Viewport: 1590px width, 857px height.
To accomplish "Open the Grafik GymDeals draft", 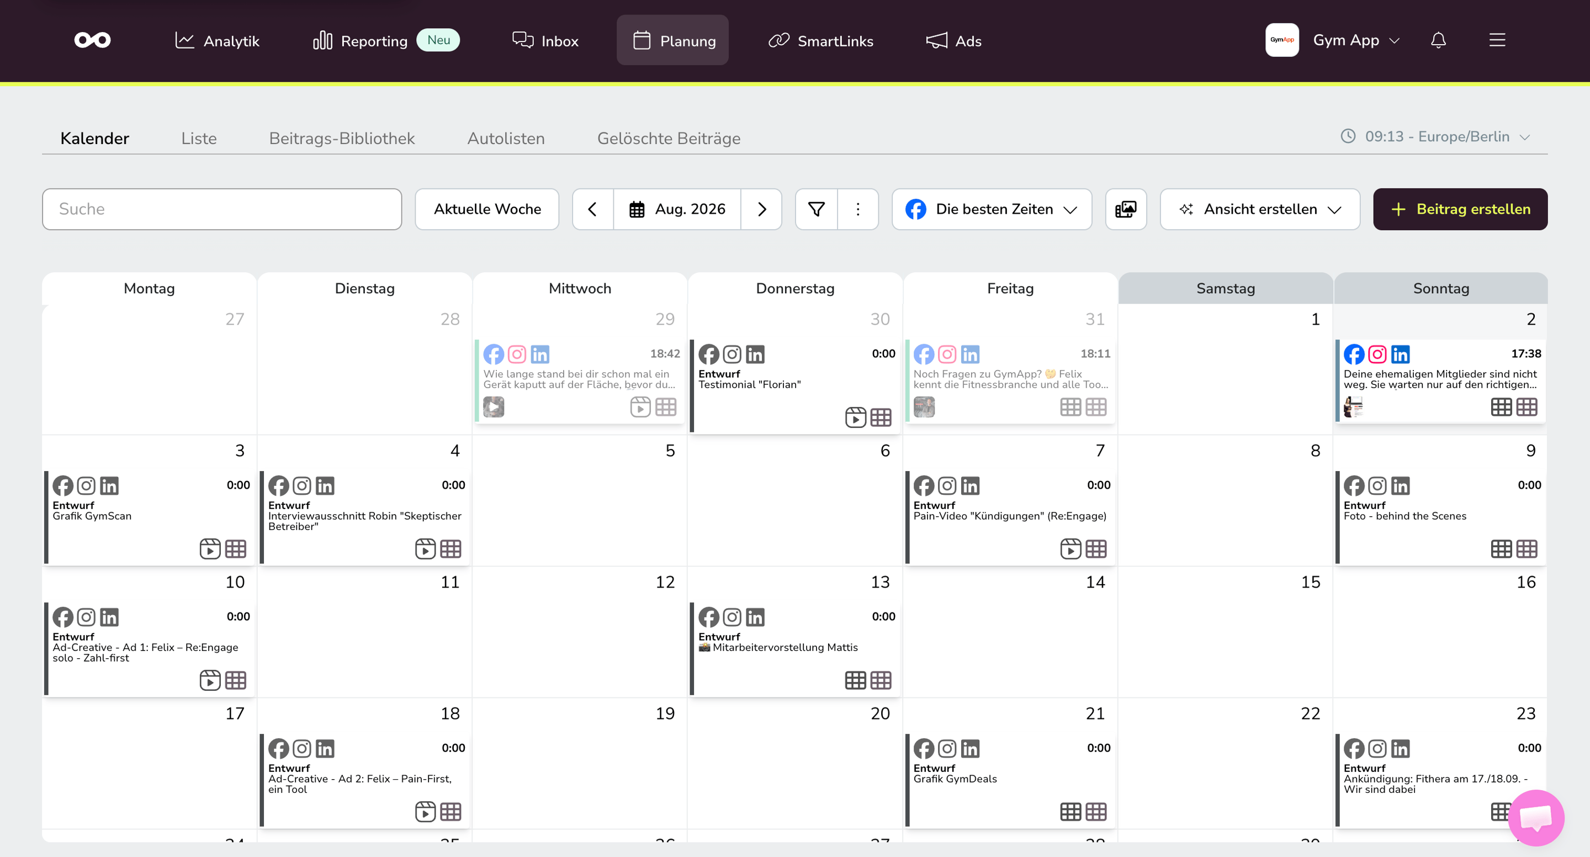I will point(1010,780).
